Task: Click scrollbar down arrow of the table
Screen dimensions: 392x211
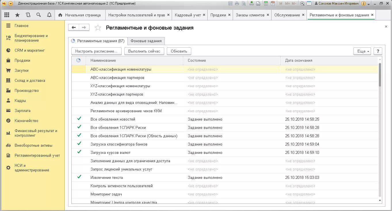Action: point(380,200)
